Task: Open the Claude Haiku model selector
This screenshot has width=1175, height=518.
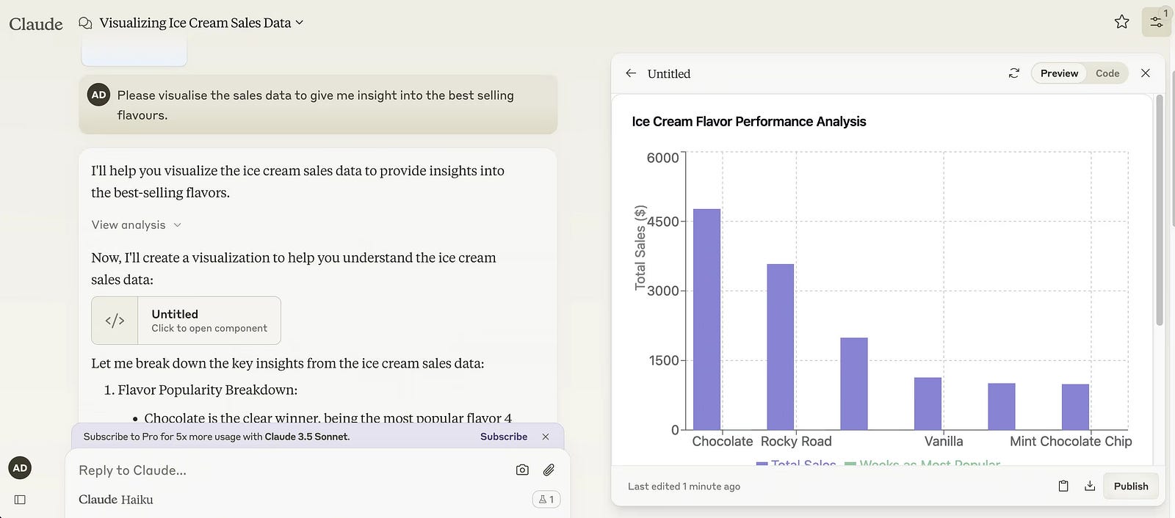Action: 116,500
